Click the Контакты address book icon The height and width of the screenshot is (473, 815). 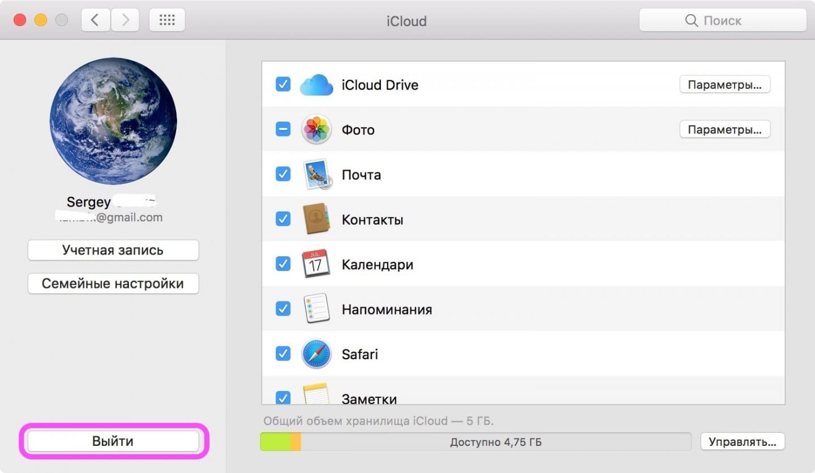pyautogui.click(x=316, y=220)
